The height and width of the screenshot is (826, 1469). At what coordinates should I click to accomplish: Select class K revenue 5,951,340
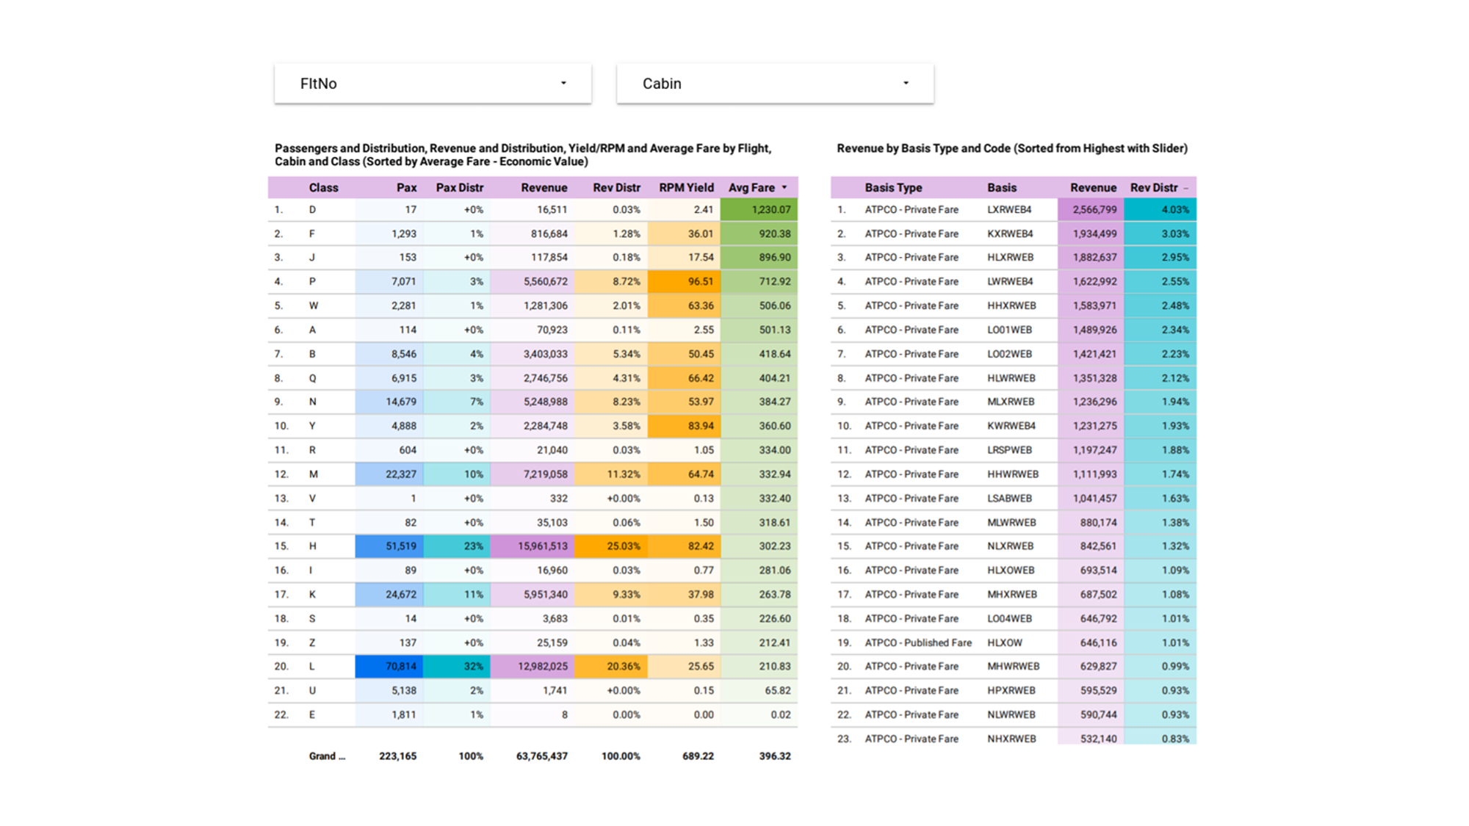click(545, 595)
